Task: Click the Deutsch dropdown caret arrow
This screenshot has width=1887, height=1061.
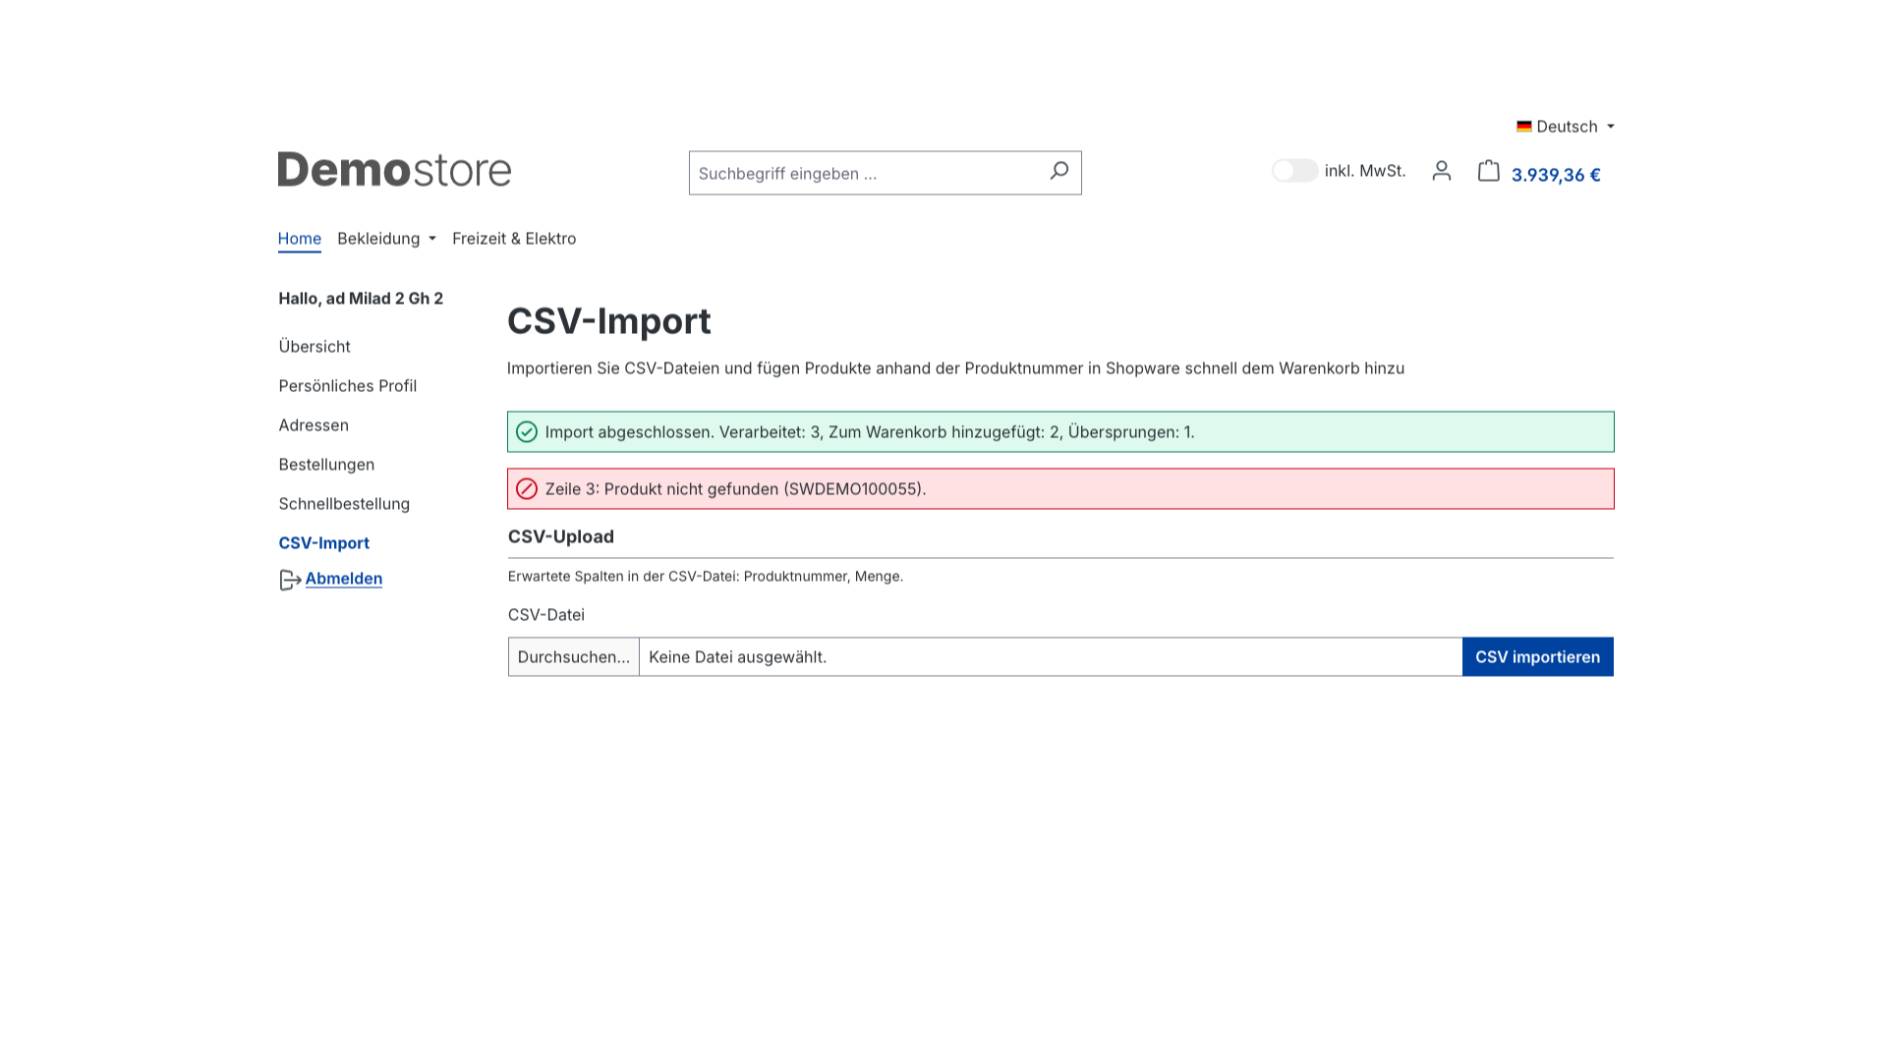Action: pyautogui.click(x=1610, y=127)
